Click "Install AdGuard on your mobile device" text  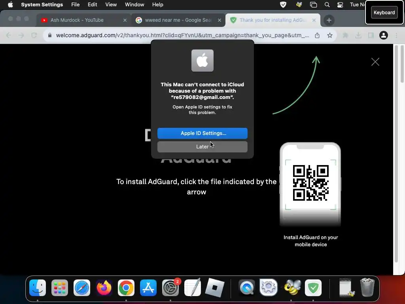(310, 241)
